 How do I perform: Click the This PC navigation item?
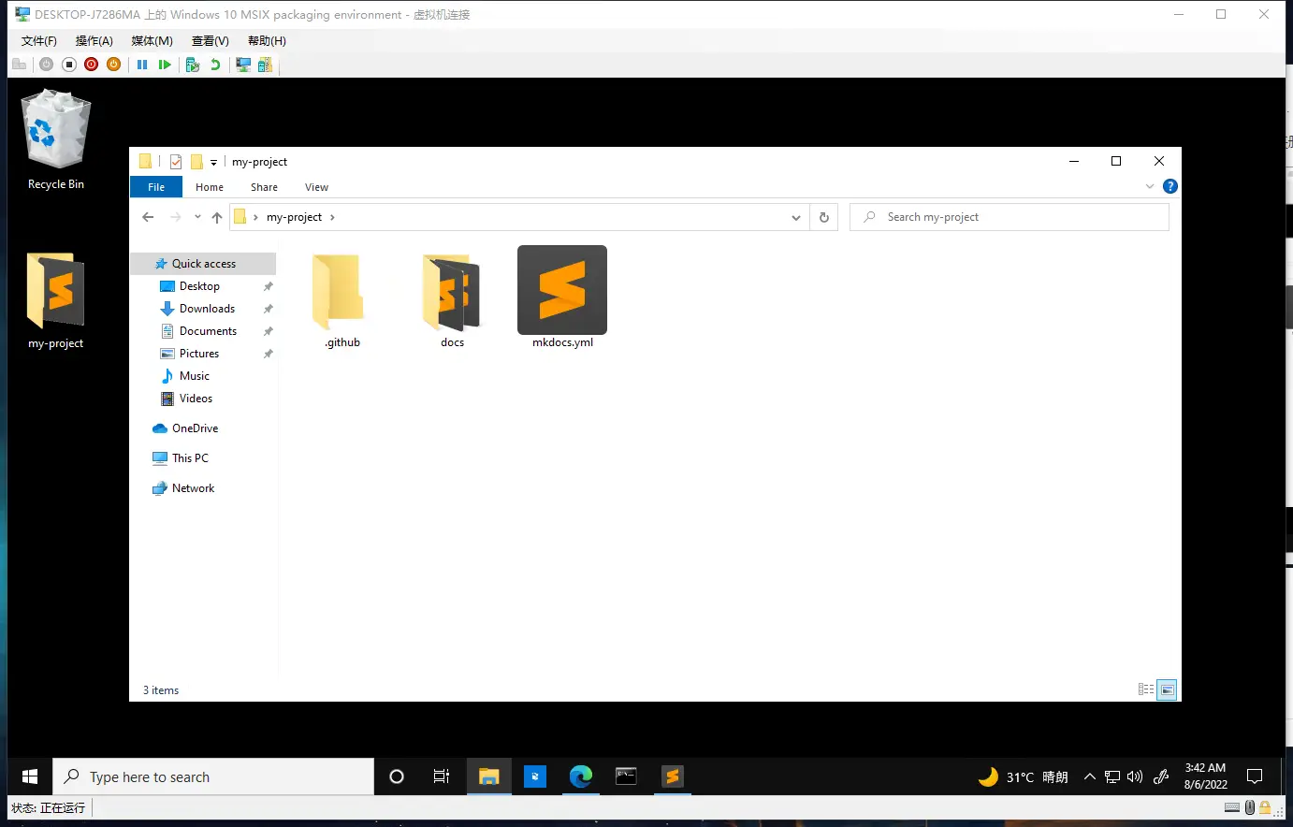[x=190, y=458]
